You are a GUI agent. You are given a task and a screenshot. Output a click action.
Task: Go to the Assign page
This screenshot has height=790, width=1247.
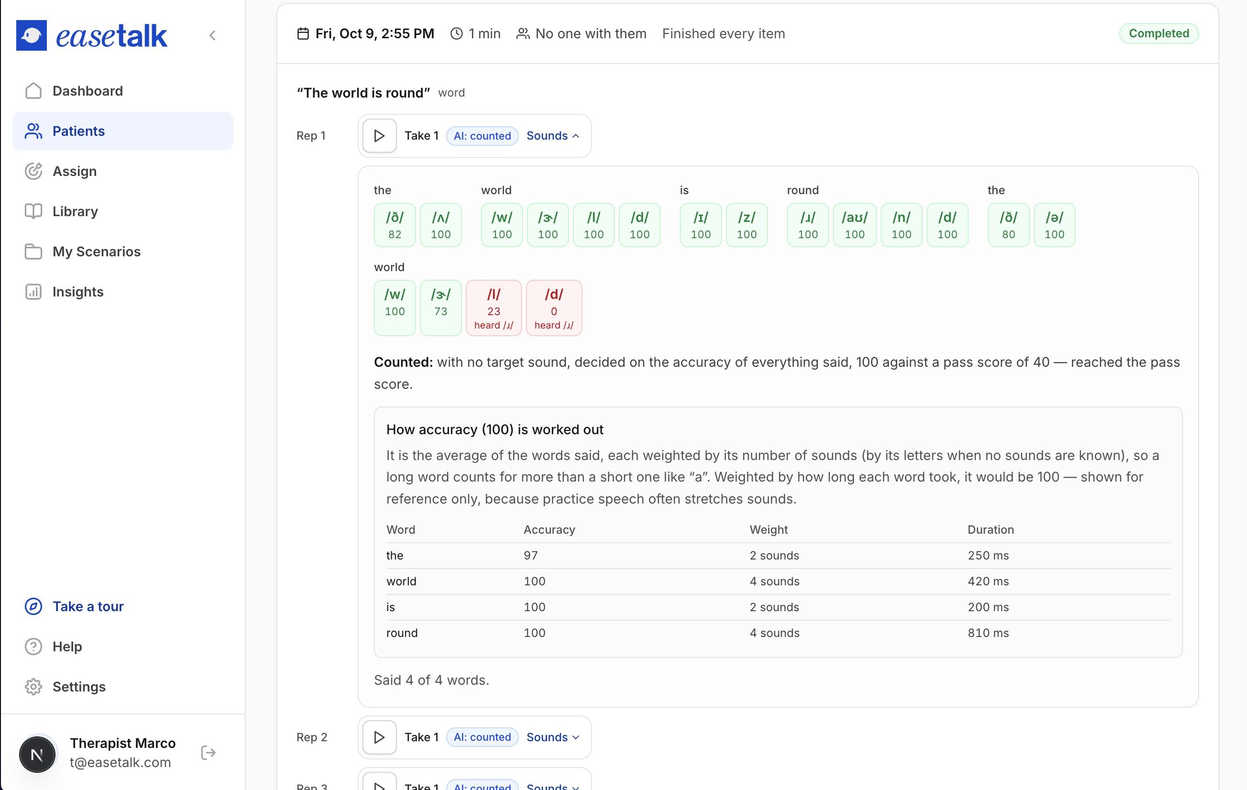point(123,171)
